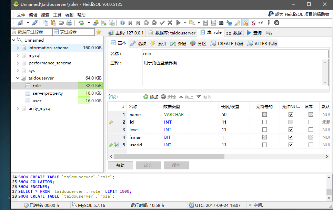Screen dimensions: 333x210
Task: Open the 工具 menu
Action: coord(57,15)
